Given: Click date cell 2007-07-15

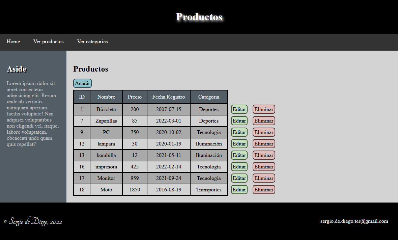Looking at the screenshot, I should 169,109.
